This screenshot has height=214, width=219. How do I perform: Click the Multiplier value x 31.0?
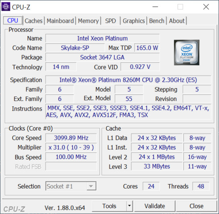[71, 148]
